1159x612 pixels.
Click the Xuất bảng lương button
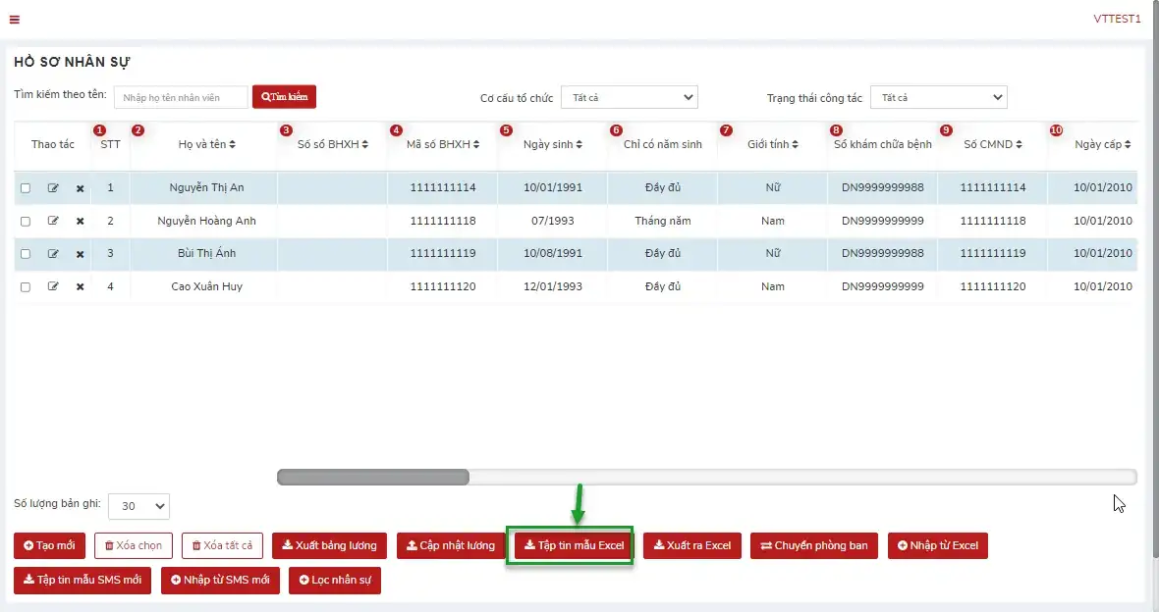tap(330, 545)
